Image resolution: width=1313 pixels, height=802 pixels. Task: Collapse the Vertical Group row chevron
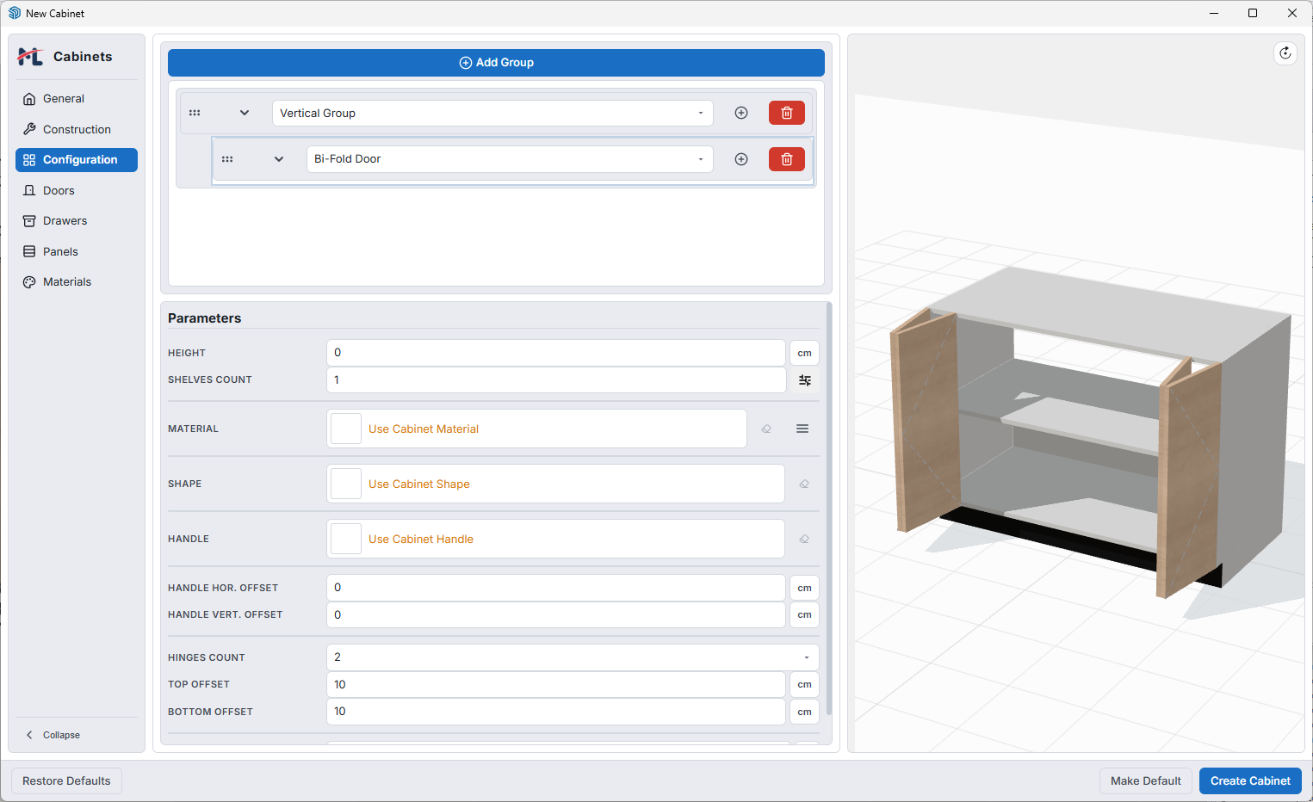(x=245, y=113)
